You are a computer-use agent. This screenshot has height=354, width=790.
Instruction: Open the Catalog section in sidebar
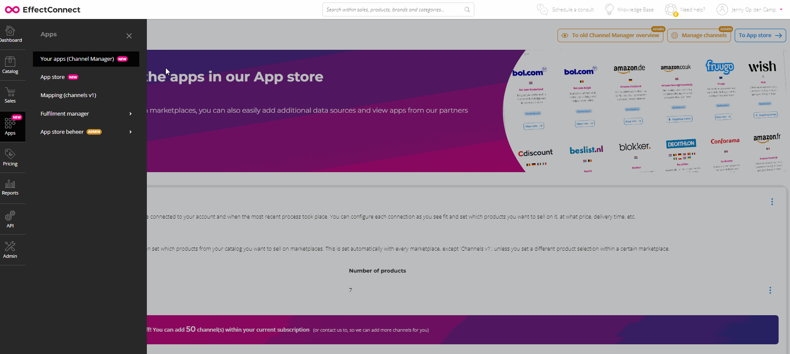click(10, 65)
